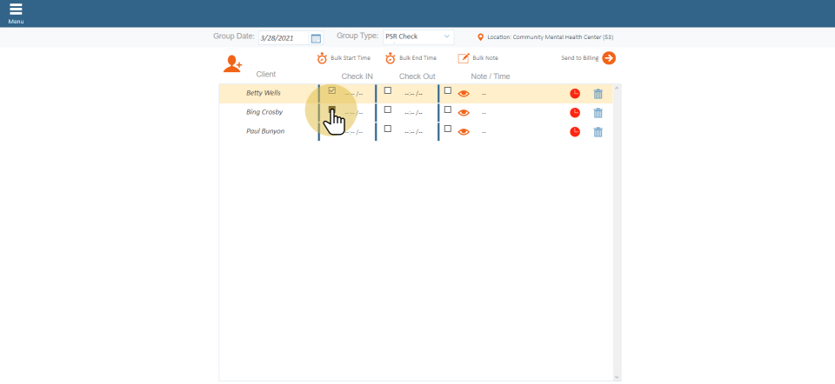Click the Bulk Start Time stopwatch icon
Image resolution: width=835 pixels, height=384 pixels.
point(322,58)
